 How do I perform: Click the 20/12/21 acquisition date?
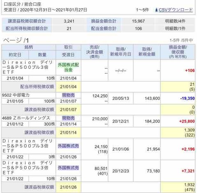pyautogui.click(x=121, y=121)
